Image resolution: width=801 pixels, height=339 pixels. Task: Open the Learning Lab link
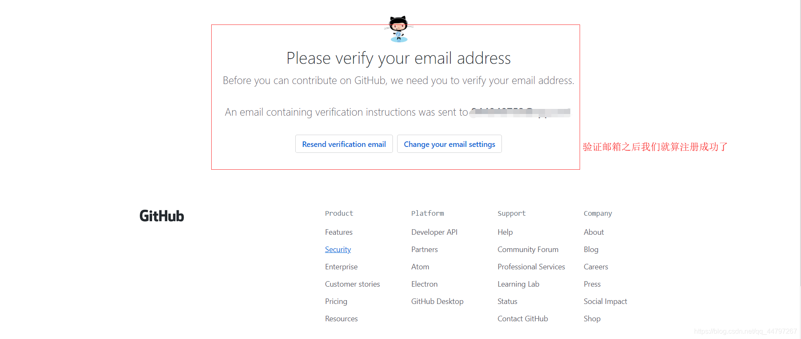point(518,284)
